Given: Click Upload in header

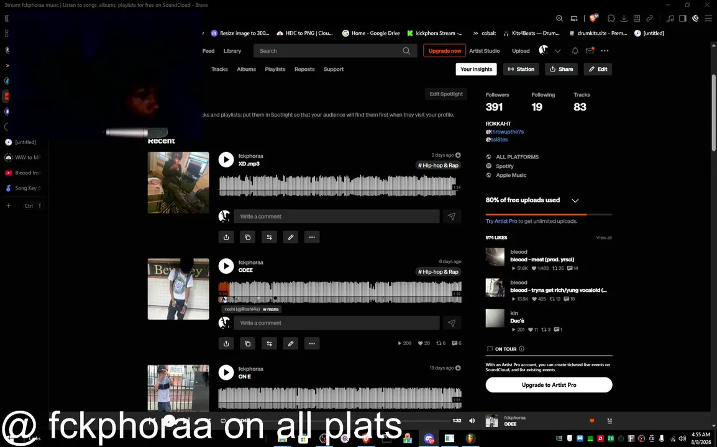Looking at the screenshot, I should (521, 51).
